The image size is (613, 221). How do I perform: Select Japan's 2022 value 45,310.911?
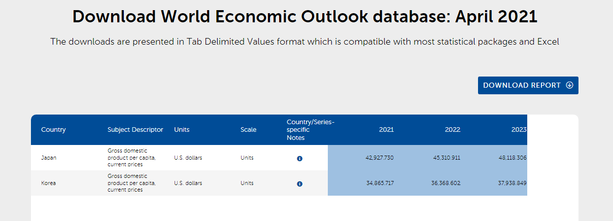pos(447,158)
